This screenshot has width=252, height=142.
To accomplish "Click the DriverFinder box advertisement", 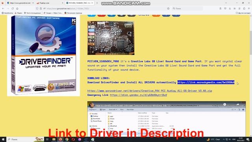I will pos(43,55).
